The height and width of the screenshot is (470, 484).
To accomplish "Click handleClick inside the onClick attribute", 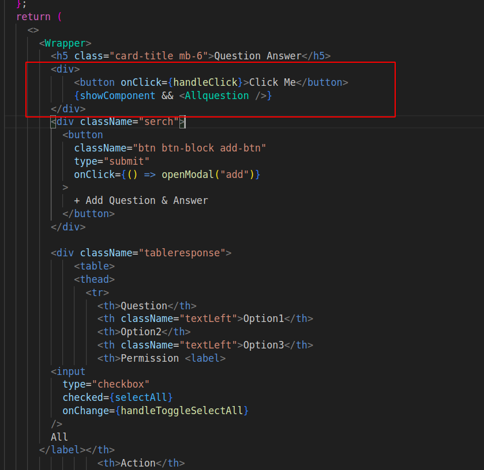I will tap(205, 82).
